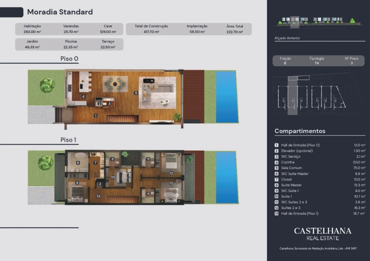
Task: Open the Piso 0 section heading
Action: pyautogui.click(x=69, y=59)
